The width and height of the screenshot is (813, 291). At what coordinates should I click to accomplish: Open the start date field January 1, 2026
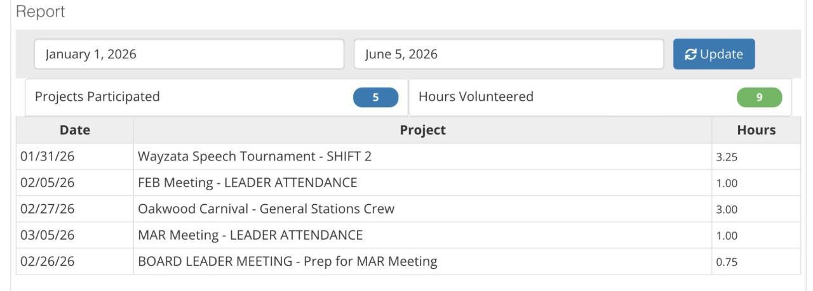point(189,54)
